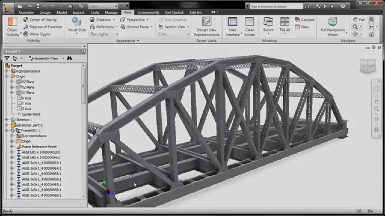
Task: Open Design View Representations
Action: click(x=206, y=26)
